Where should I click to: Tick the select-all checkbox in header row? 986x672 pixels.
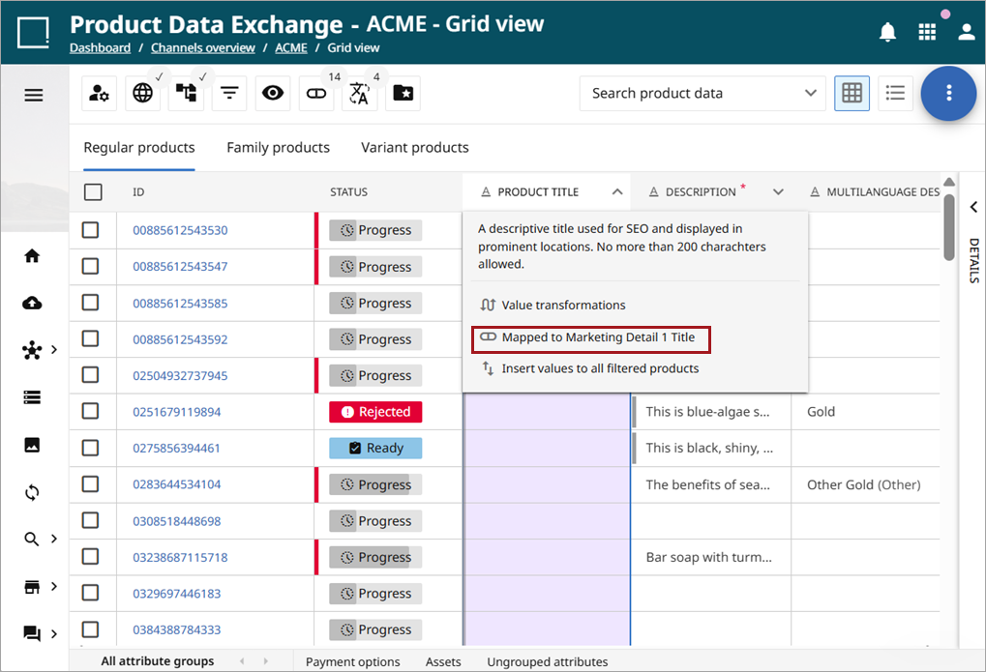point(93,191)
